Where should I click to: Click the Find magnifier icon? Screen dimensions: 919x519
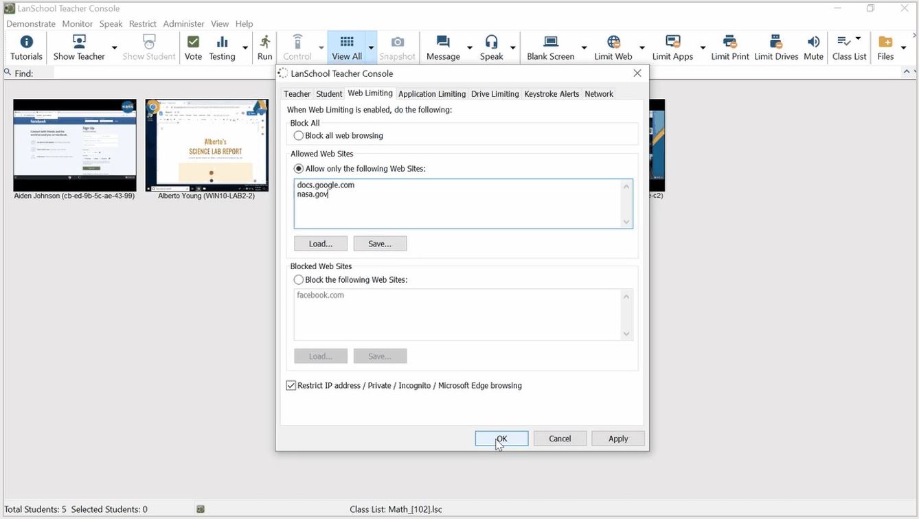click(8, 72)
